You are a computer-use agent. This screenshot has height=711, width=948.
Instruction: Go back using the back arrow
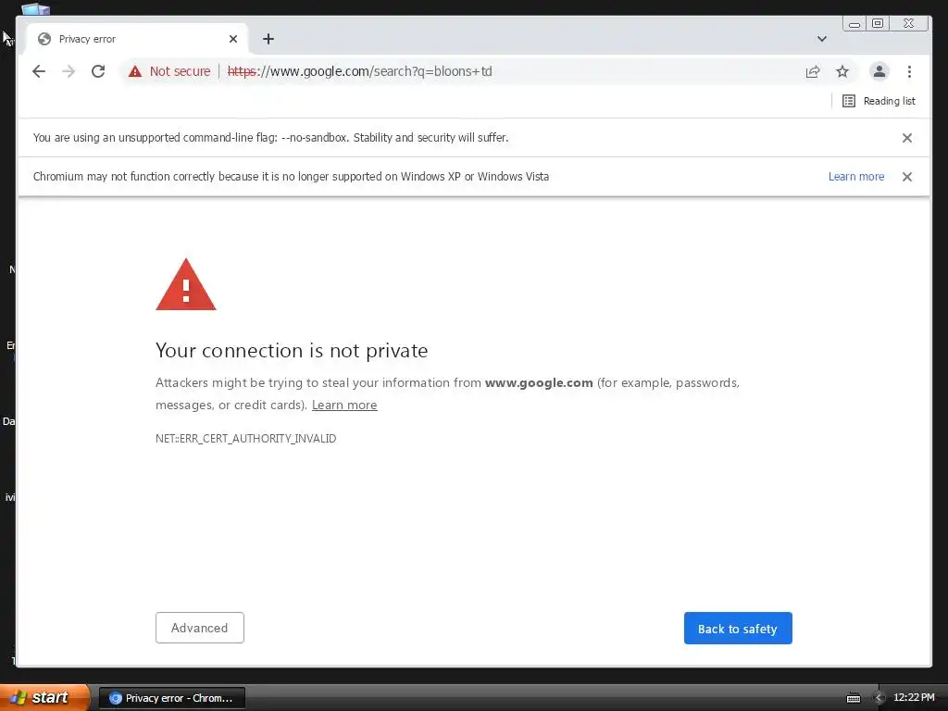(39, 71)
